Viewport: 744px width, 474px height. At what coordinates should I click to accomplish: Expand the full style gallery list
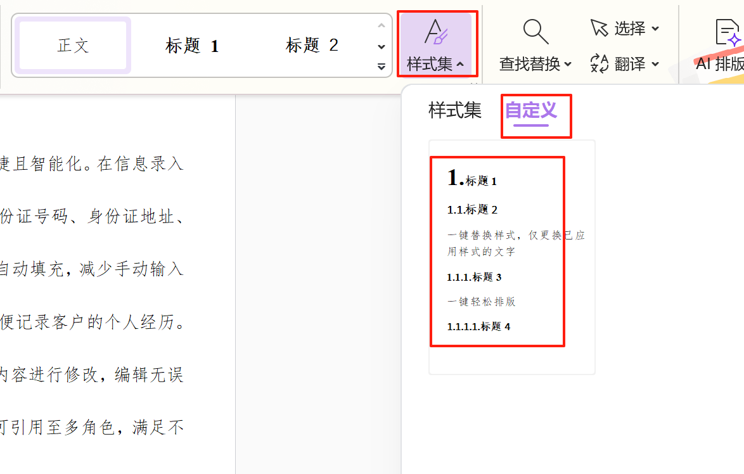point(381,66)
